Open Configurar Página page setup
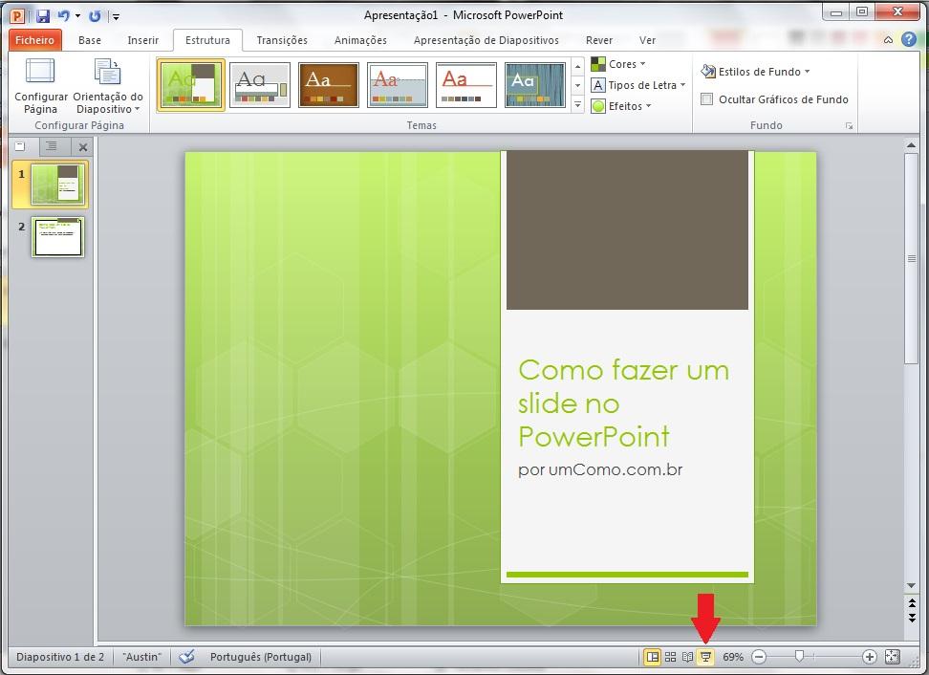Screen dimensions: 929x675 click(x=40, y=87)
